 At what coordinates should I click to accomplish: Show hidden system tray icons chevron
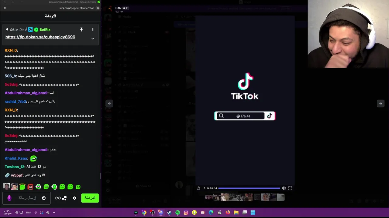tap(54, 213)
